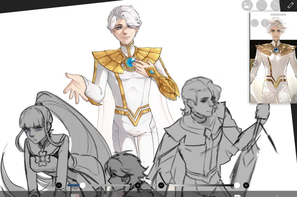Click the left arrow on reference window
This screenshot has width=297, height=197.
[255, 64]
